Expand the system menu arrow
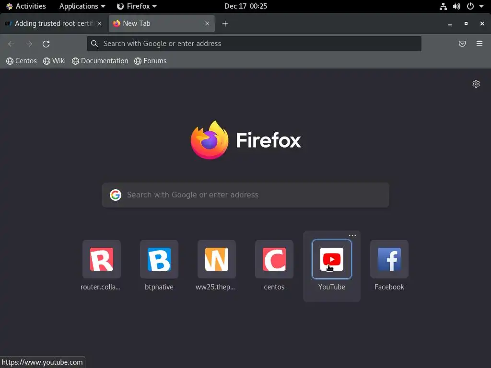The image size is (491, 368). (x=481, y=6)
